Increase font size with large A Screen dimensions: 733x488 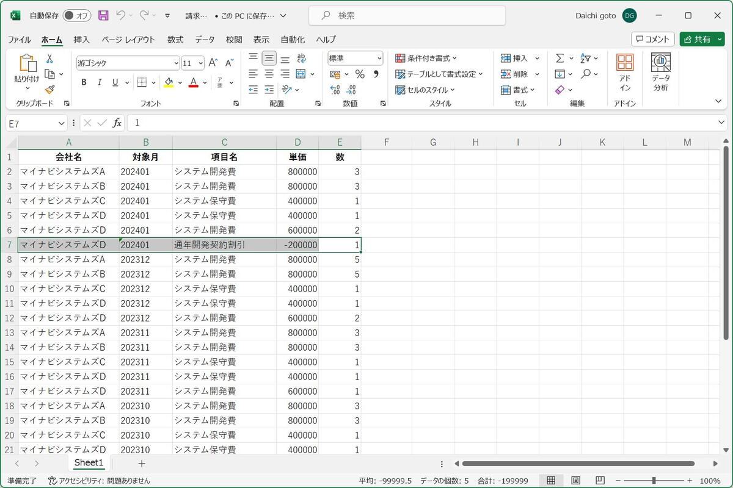(213, 63)
